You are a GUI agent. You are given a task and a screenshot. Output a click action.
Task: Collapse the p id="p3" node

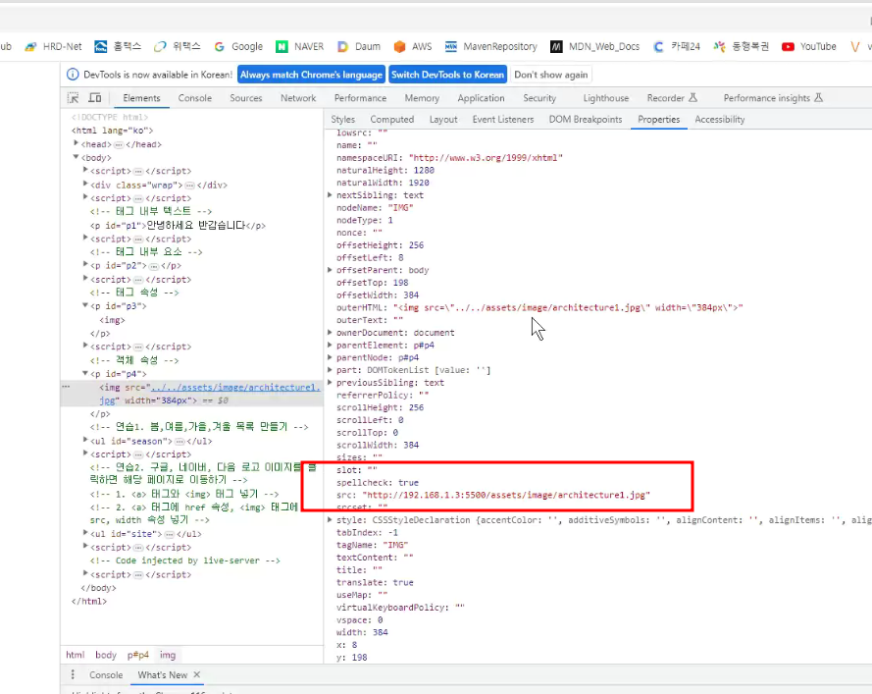click(85, 305)
